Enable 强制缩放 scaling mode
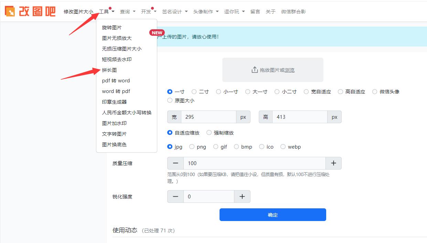This screenshot has width=427, height=243. click(x=209, y=132)
